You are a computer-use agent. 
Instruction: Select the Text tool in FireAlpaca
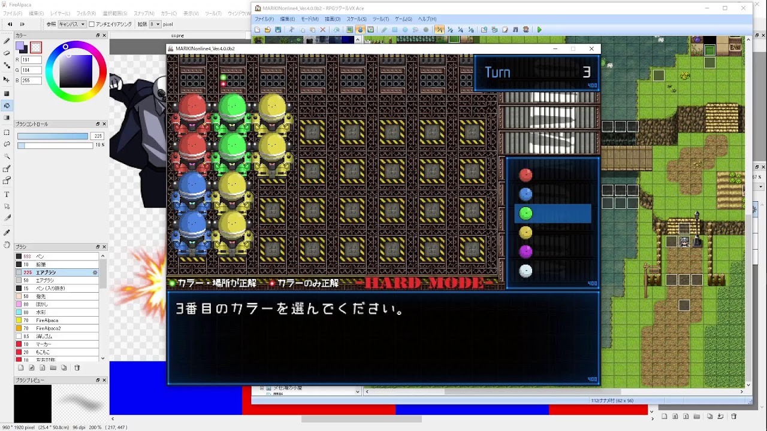coord(7,195)
